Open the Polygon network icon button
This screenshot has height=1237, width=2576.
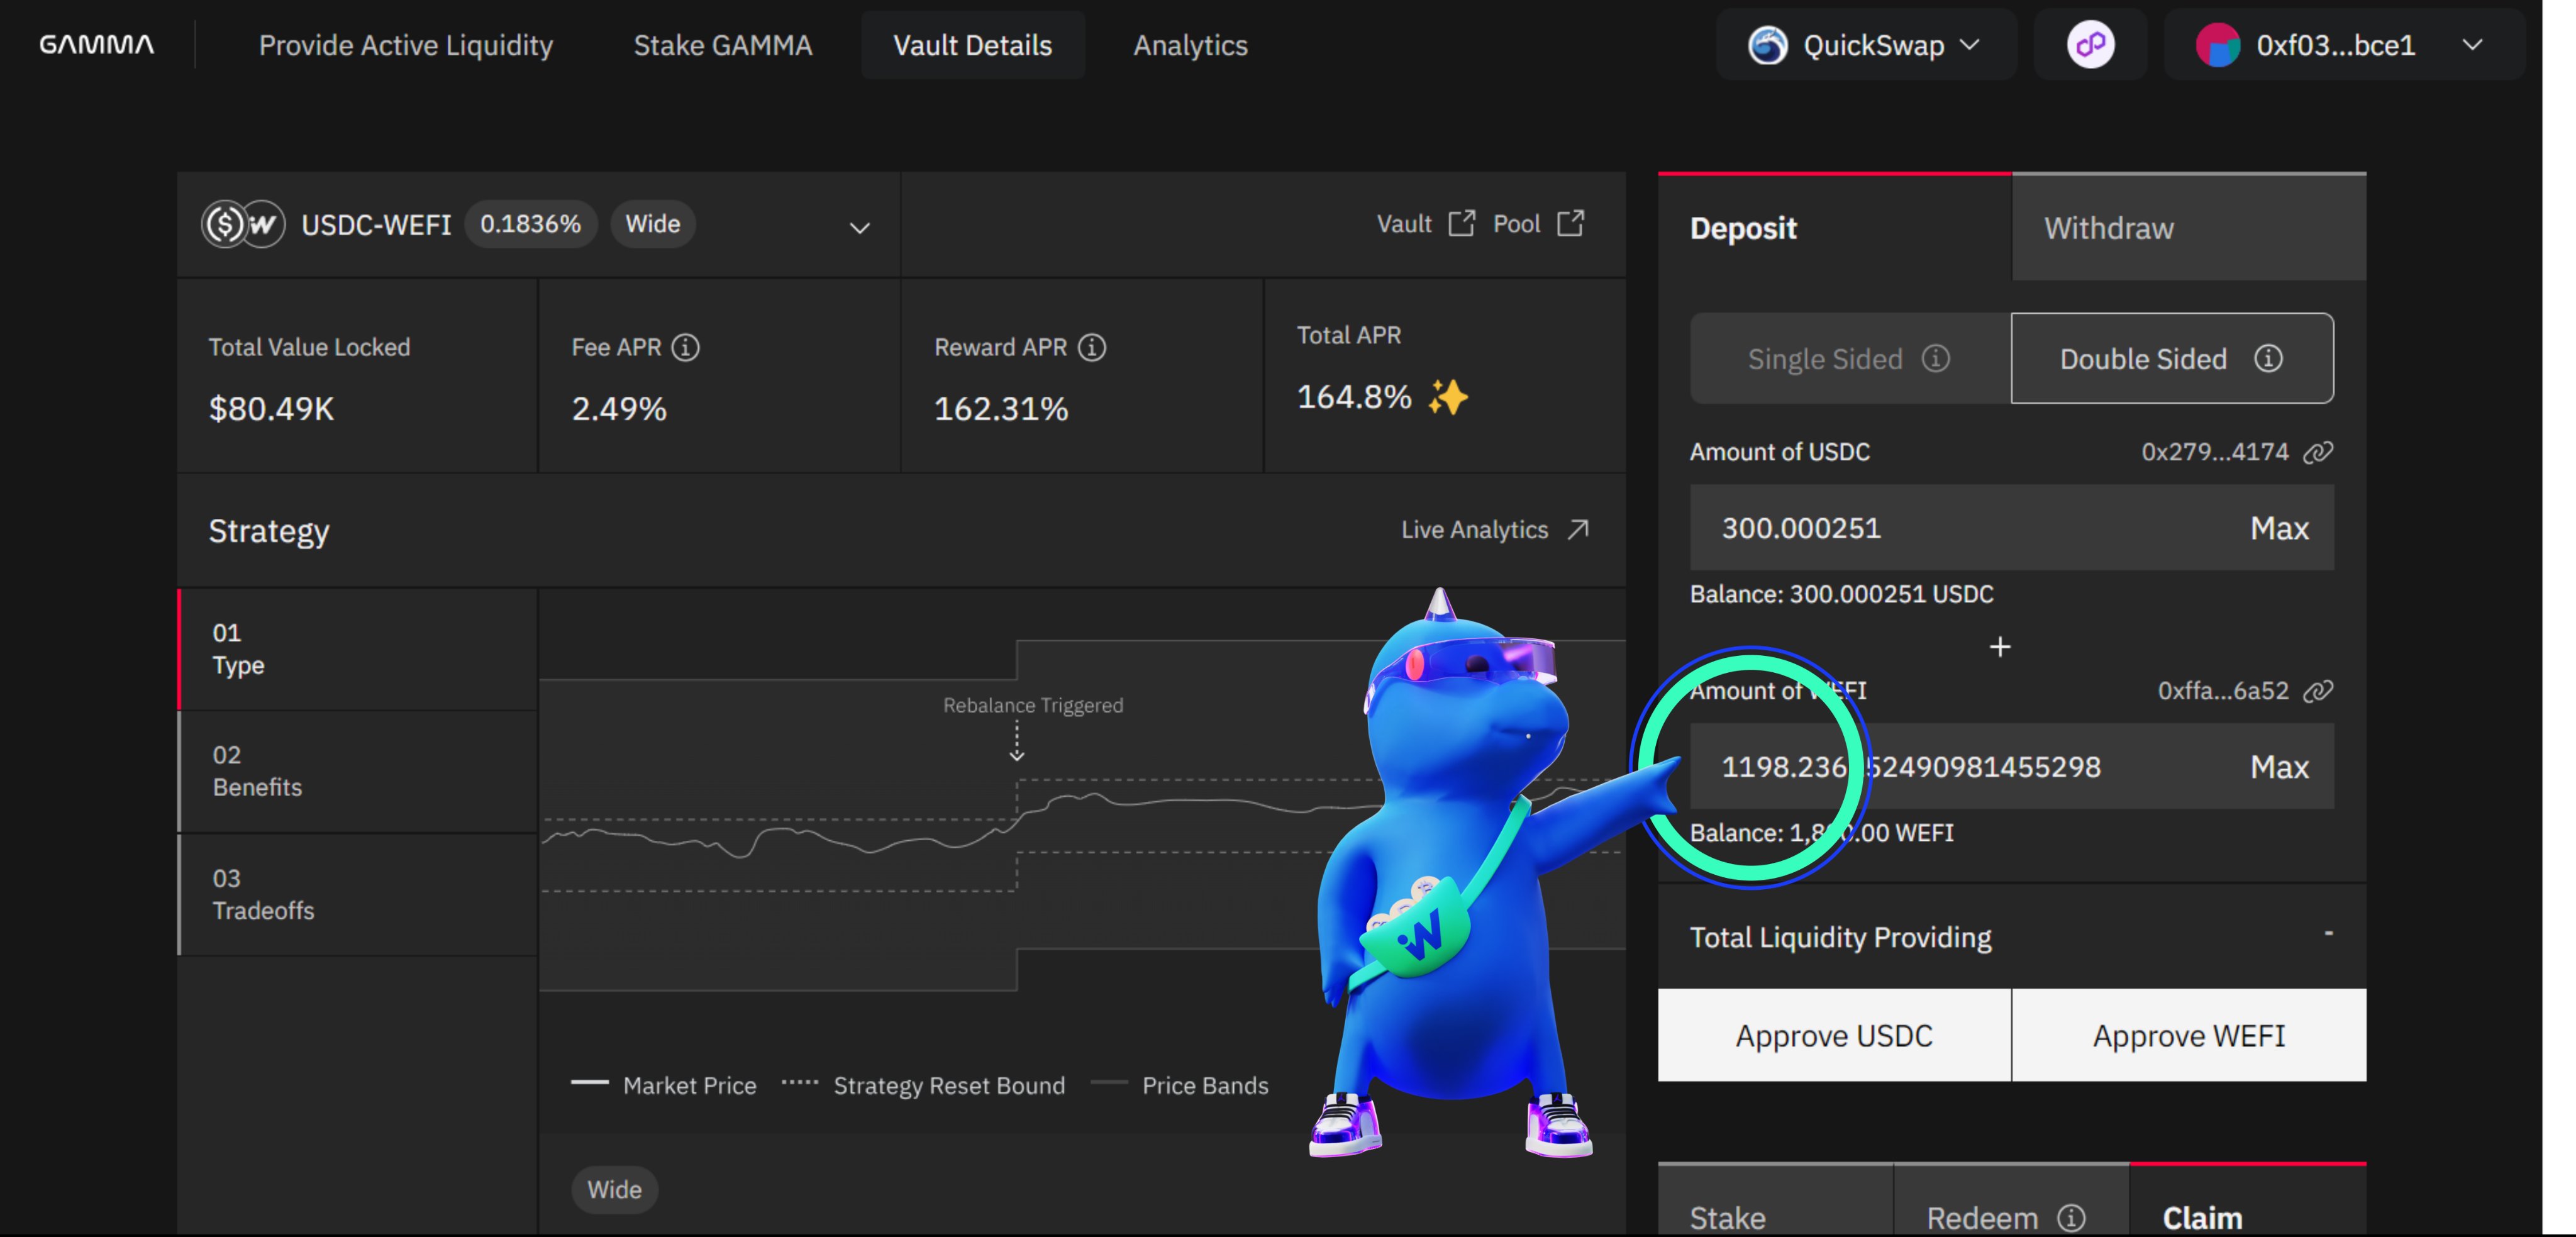[2090, 45]
